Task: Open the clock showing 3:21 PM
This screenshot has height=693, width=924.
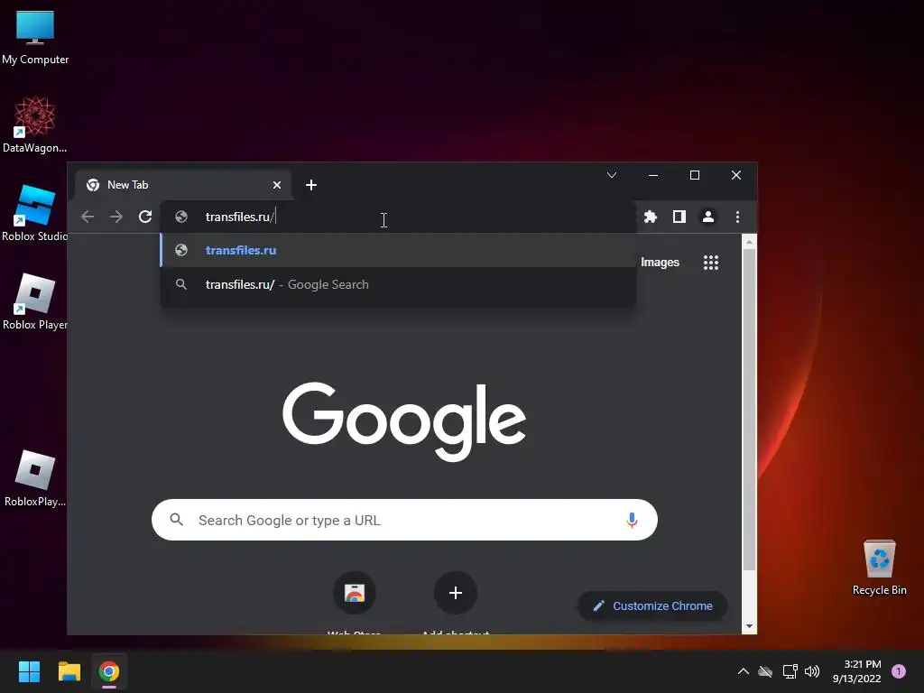Action: click(857, 671)
